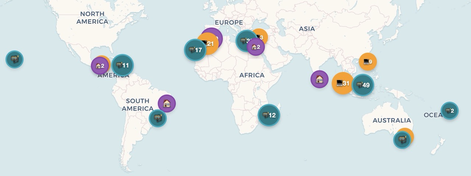
Task: Click the diving cluster showing 11
Action: coord(123,65)
